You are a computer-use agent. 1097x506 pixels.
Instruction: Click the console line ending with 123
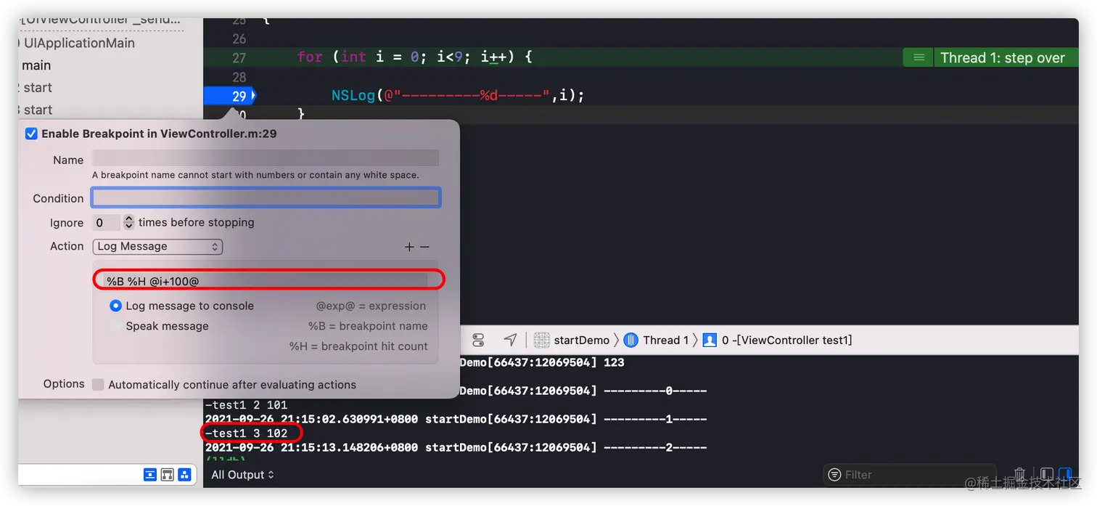[542, 362]
